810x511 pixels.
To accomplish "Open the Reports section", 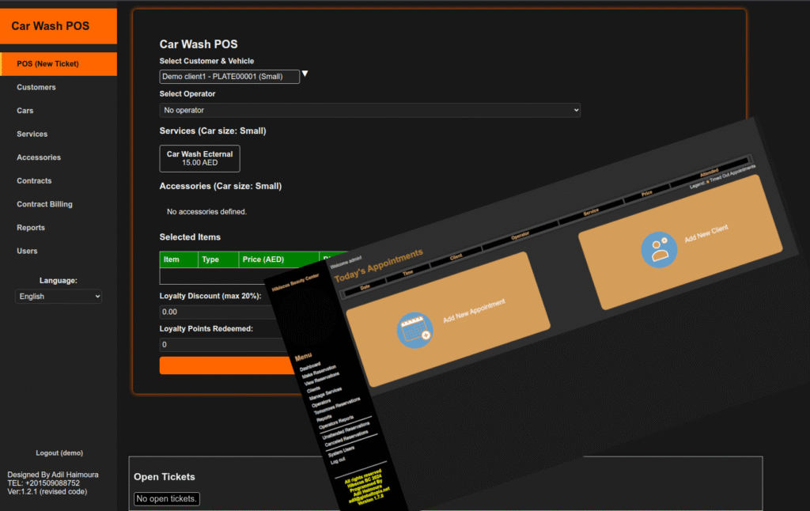I will (31, 228).
